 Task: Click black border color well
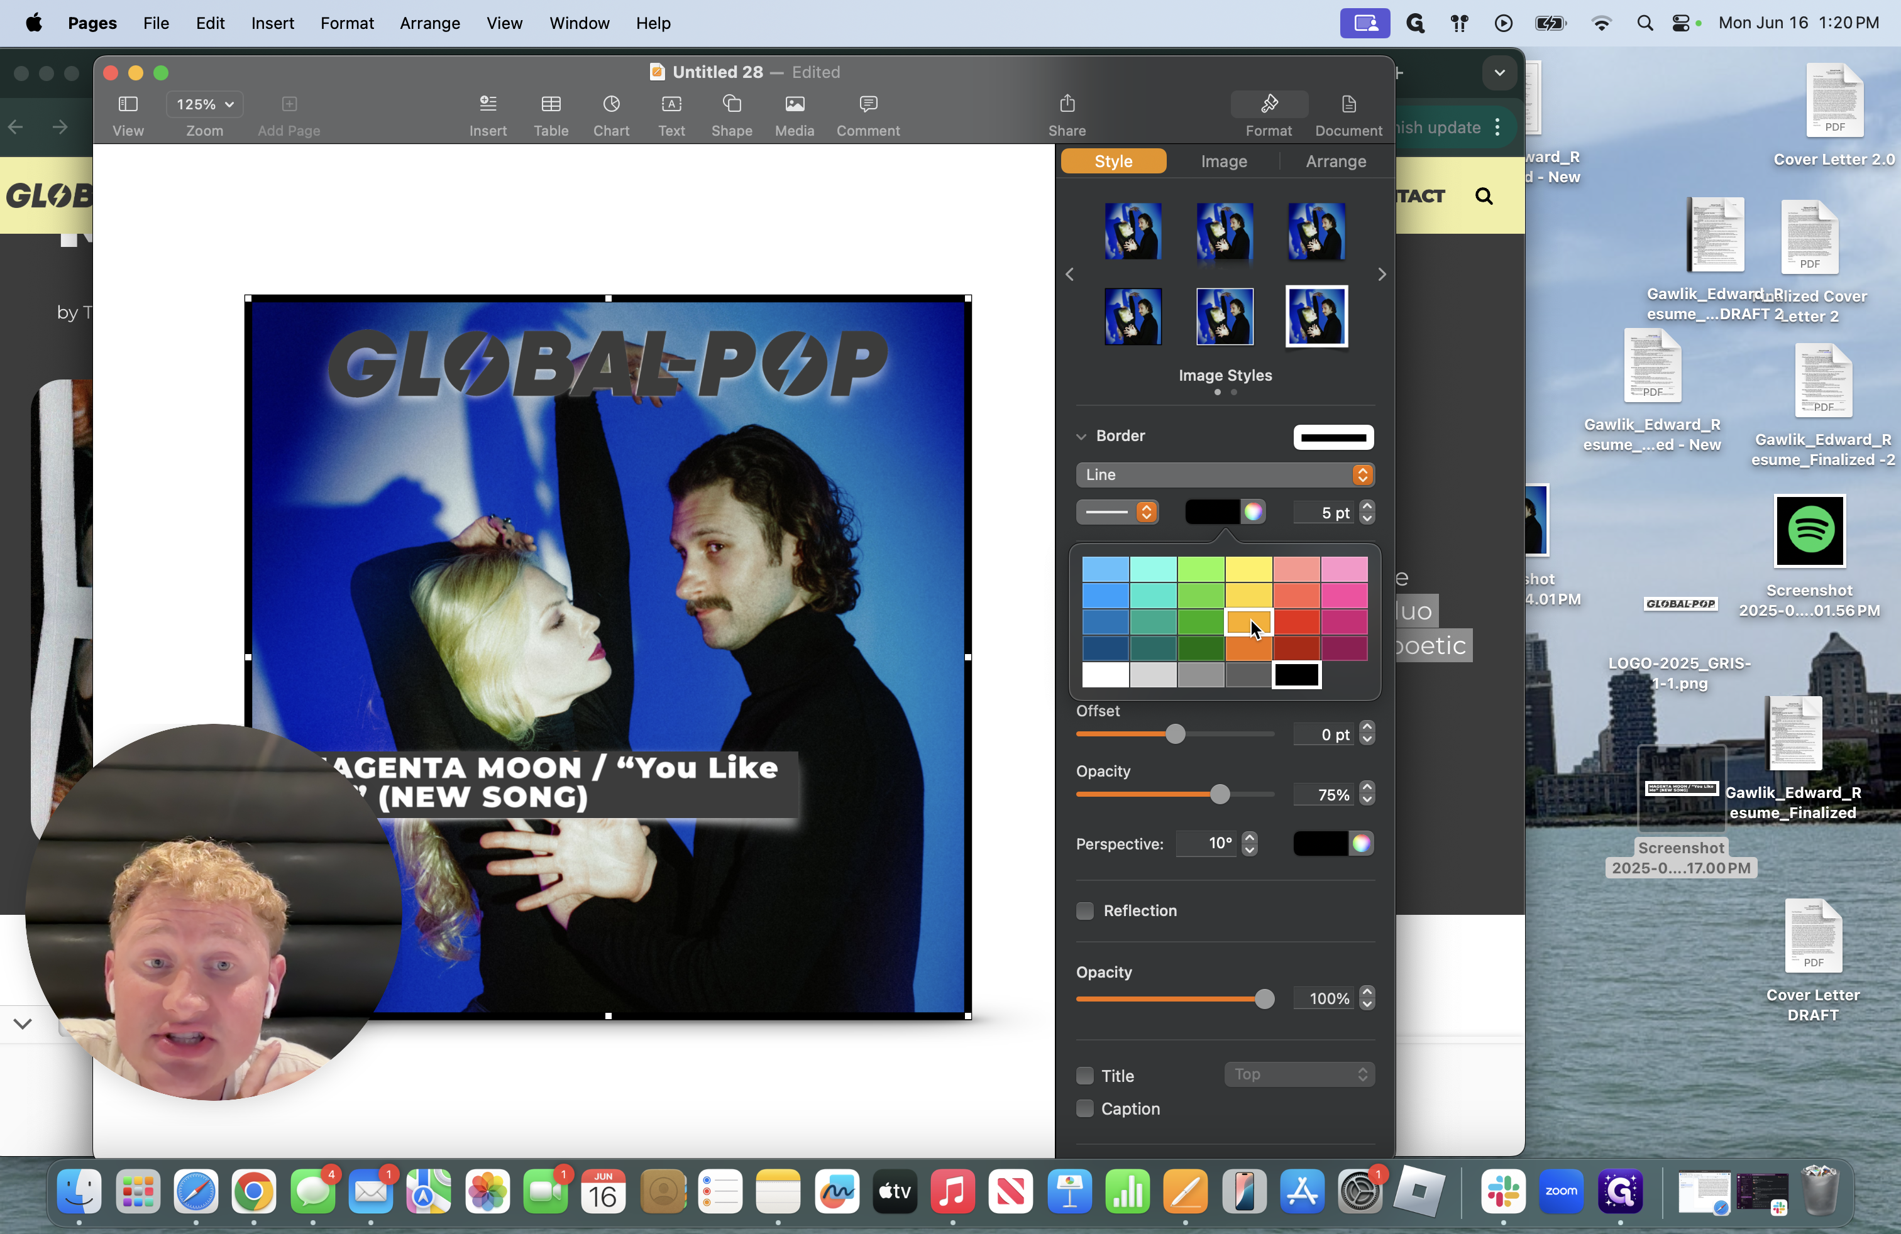(x=1213, y=513)
